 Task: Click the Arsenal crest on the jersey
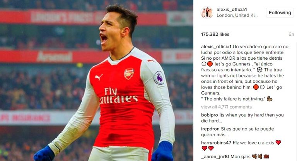point(129,73)
